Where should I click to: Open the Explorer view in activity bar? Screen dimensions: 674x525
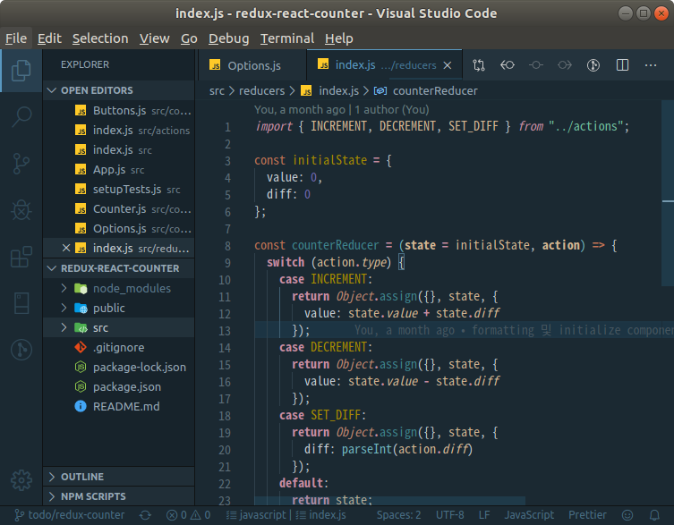(21, 71)
